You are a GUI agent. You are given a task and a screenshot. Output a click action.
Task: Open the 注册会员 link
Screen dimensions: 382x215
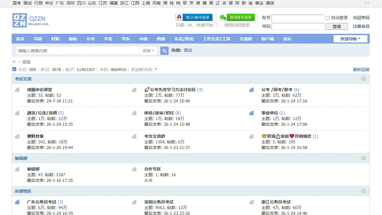pyautogui.click(x=361, y=26)
